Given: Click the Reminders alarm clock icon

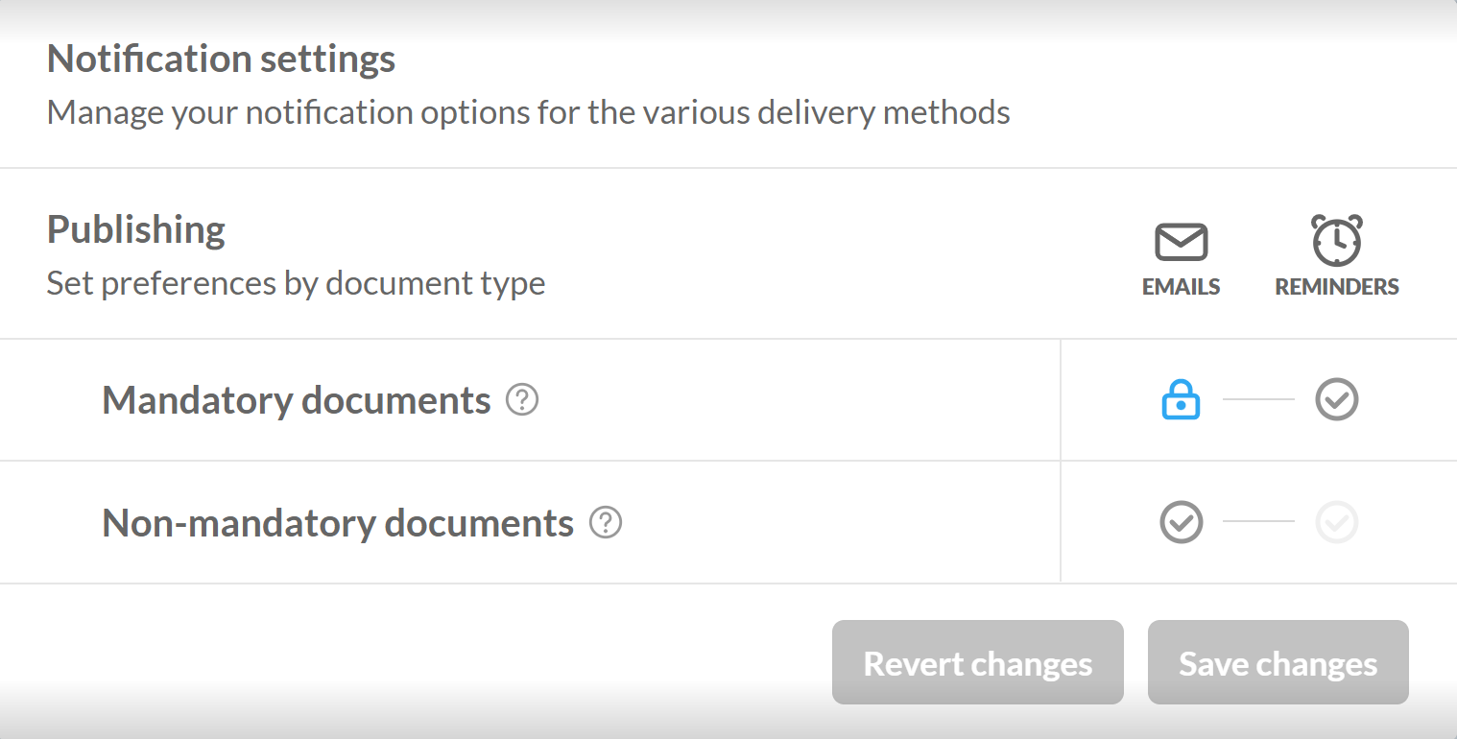Looking at the screenshot, I should 1336,241.
